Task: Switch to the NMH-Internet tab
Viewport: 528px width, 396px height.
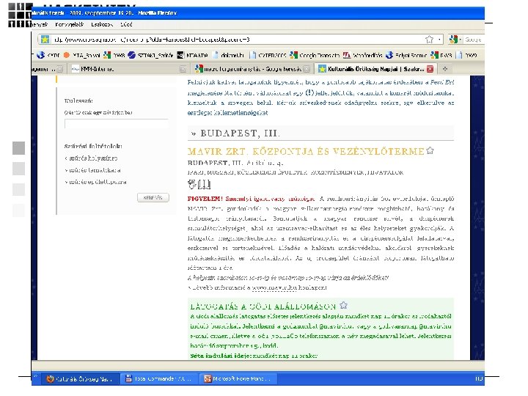Action: pos(129,69)
